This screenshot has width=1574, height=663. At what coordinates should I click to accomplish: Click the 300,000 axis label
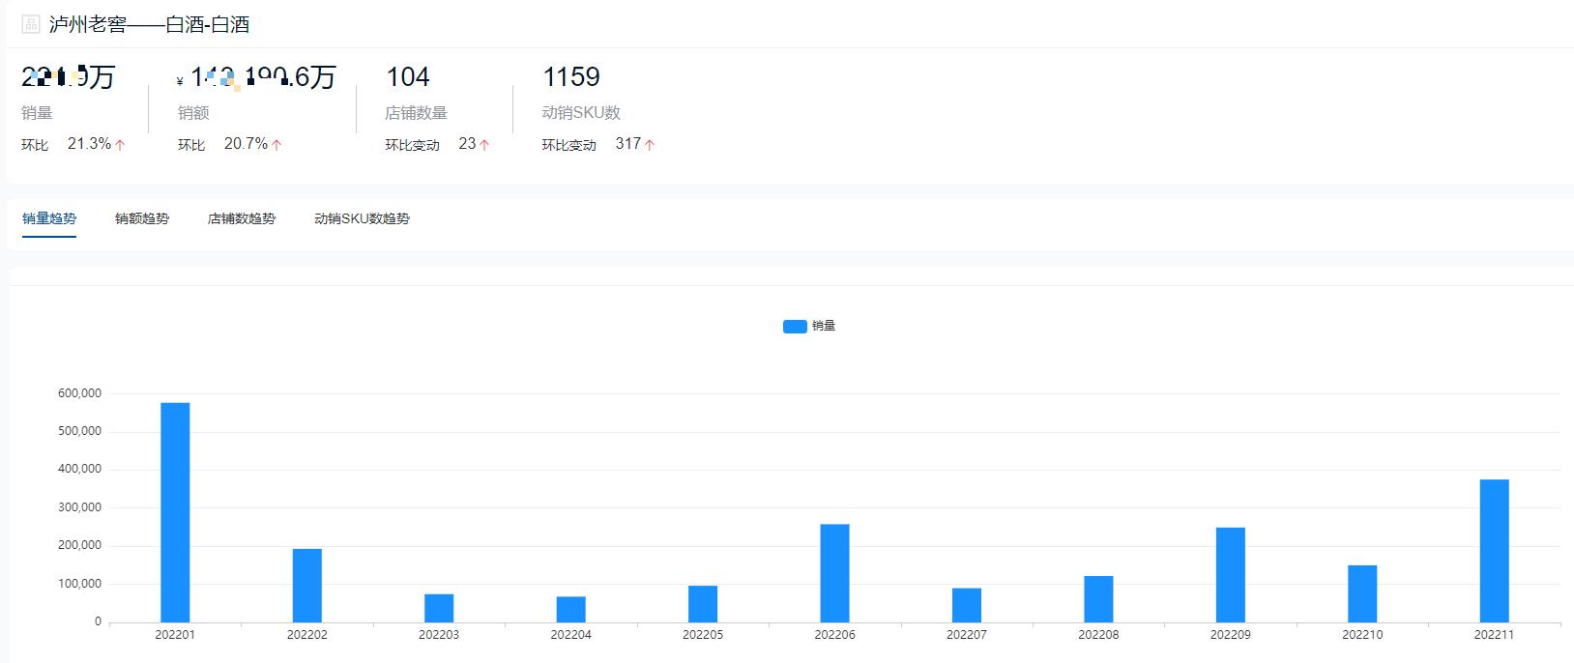(x=79, y=507)
